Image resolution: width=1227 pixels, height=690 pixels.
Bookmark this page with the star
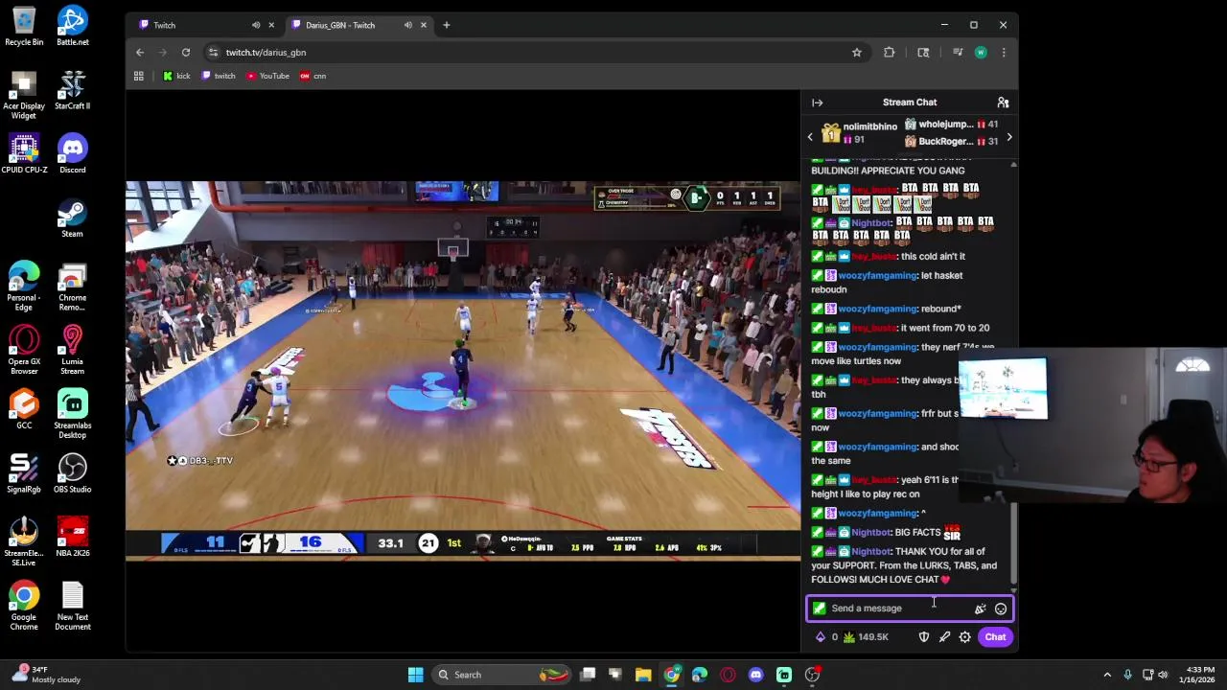(857, 53)
